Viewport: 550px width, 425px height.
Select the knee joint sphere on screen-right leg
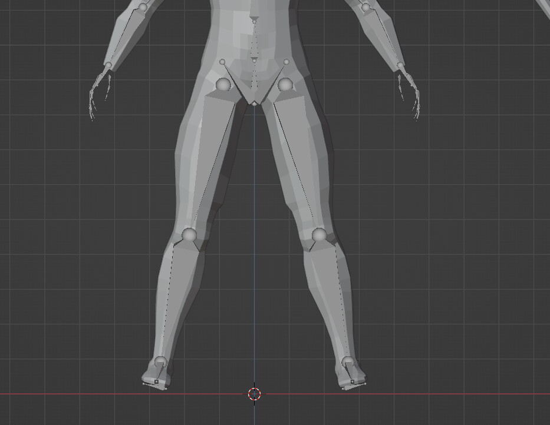(319, 235)
